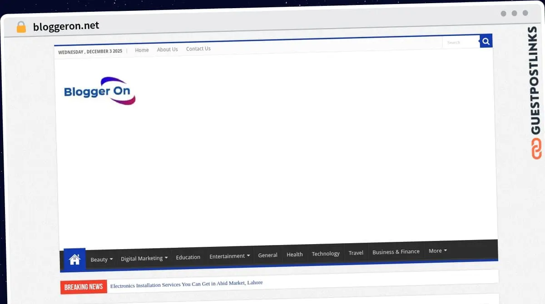Click the search magnifier icon
Viewport: 545px width, 304px height.
point(486,41)
